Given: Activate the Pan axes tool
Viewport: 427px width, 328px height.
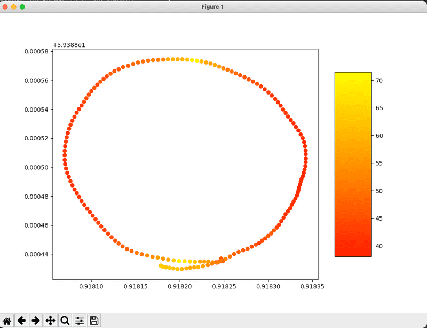Looking at the screenshot, I should (51, 320).
